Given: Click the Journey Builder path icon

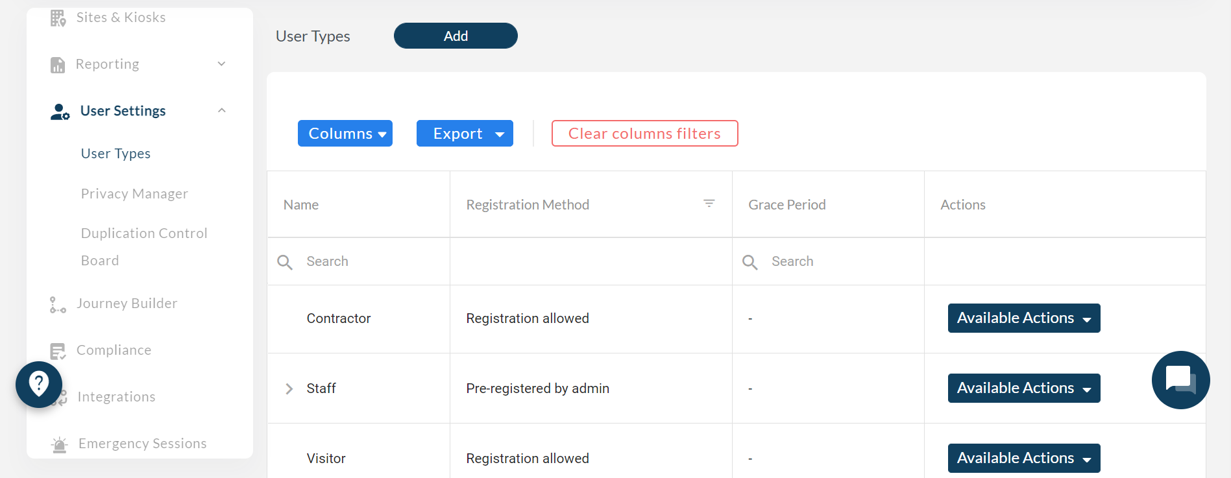Looking at the screenshot, I should click(x=58, y=305).
